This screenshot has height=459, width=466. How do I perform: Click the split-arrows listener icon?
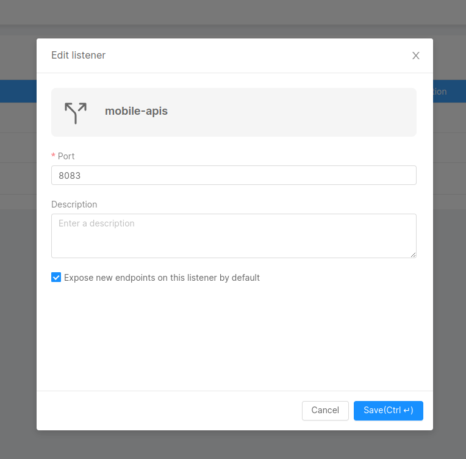tap(76, 112)
